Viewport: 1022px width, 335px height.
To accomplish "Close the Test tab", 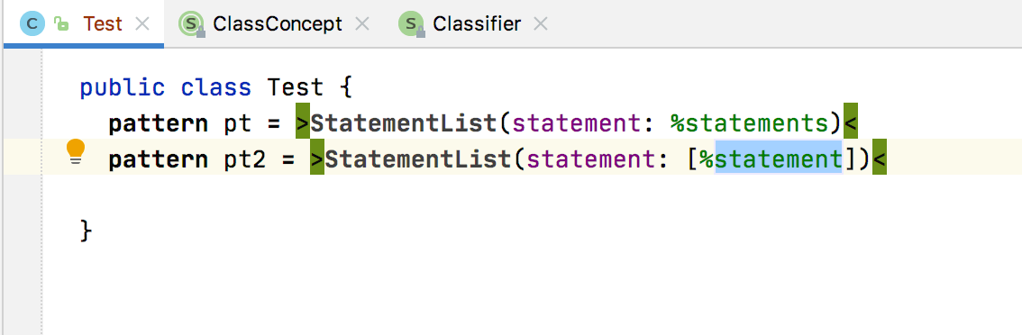I will (142, 25).
